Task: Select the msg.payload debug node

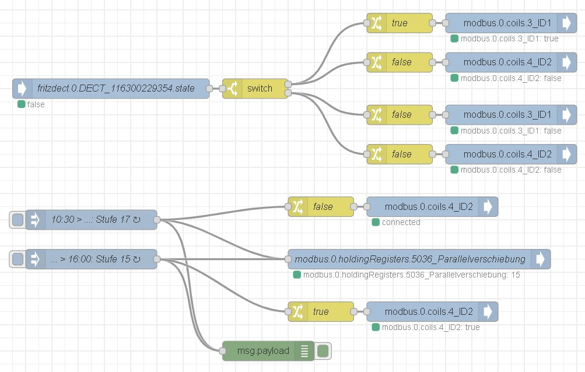Action: (269, 351)
